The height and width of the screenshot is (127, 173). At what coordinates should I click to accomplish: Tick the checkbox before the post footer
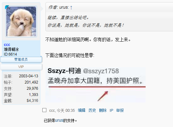(44, 110)
